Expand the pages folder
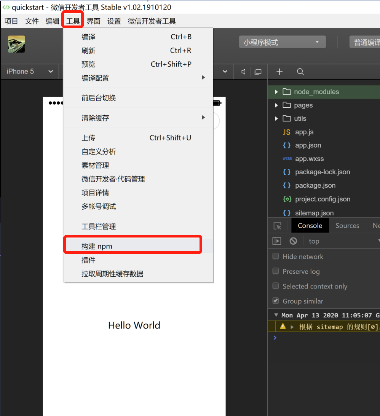The width and height of the screenshot is (380, 416). pos(276,105)
